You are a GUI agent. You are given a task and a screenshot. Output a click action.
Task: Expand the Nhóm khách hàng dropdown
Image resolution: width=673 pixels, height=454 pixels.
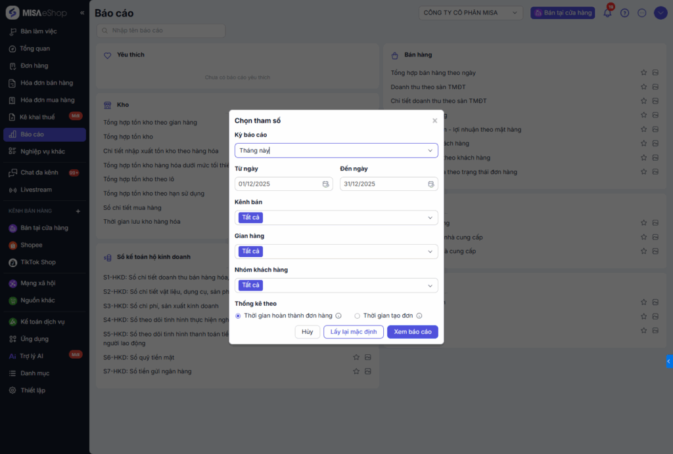[x=430, y=285]
